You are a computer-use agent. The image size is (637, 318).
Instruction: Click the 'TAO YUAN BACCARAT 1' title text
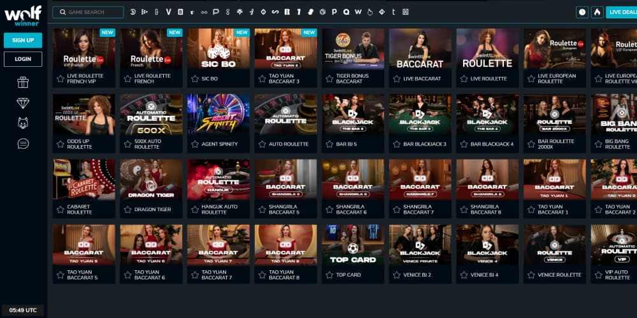click(553, 209)
